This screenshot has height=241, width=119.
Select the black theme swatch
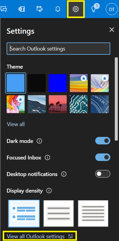point(37,83)
